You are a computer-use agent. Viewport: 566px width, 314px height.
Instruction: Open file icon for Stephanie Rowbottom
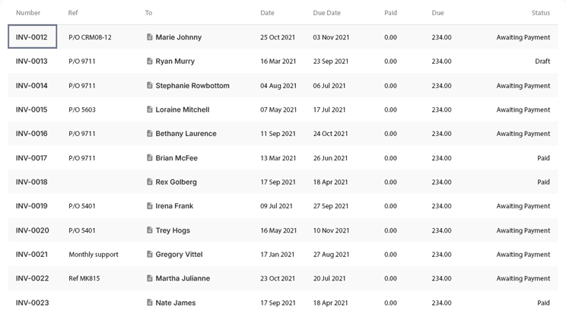[x=150, y=86]
